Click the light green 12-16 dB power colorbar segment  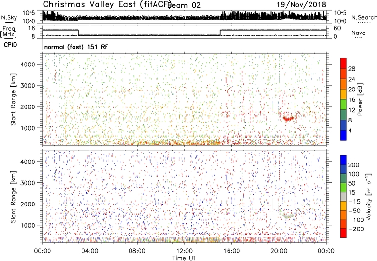click(344, 105)
